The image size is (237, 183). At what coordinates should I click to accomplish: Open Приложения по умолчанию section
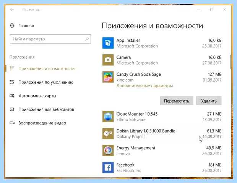point(46,82)
